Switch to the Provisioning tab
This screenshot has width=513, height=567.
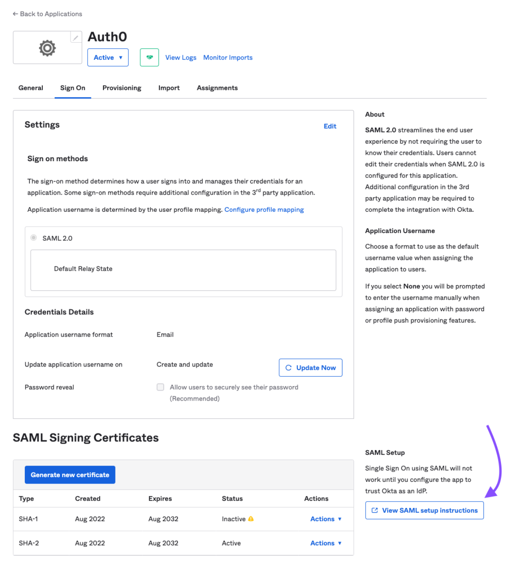[122, 88]
